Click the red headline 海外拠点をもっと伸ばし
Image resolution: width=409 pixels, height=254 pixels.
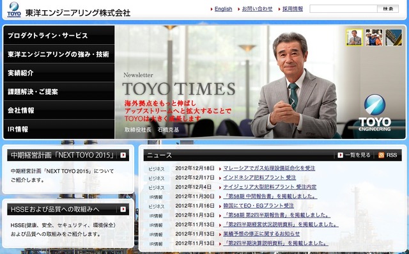click(160, 103)
